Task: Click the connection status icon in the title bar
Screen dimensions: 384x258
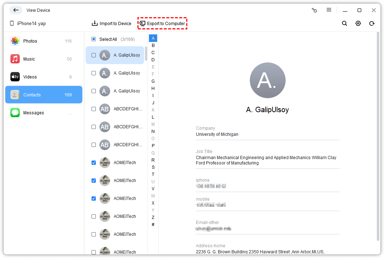Action: point(314,10)
